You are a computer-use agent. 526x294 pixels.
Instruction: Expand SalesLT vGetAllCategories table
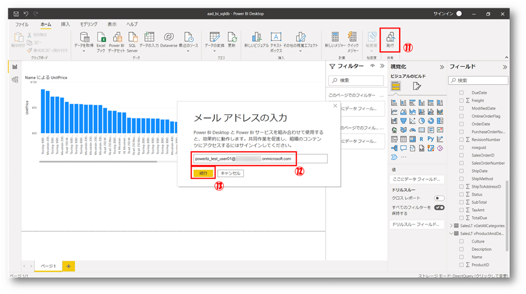point(451,226)
